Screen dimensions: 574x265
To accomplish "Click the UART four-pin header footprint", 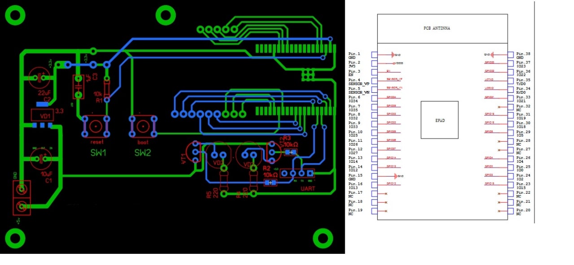I will coord(297,173).
